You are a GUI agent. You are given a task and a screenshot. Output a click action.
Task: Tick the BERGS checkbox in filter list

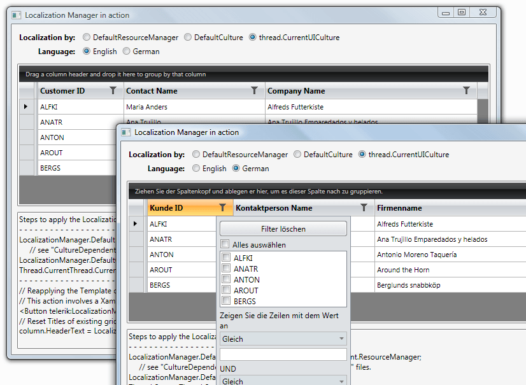point(226,301)
